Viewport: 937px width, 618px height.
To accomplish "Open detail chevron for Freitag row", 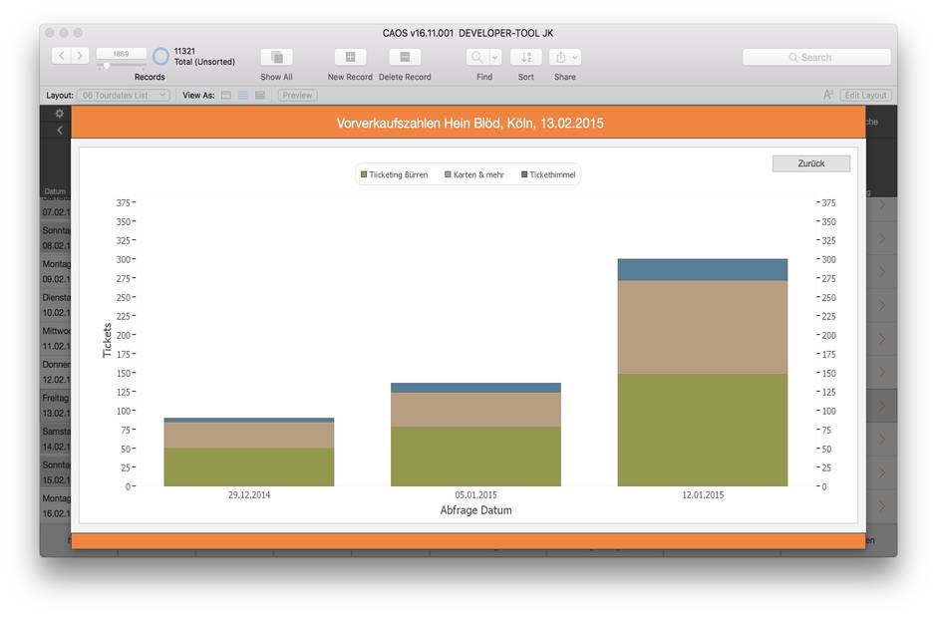I will click(882, 406).
